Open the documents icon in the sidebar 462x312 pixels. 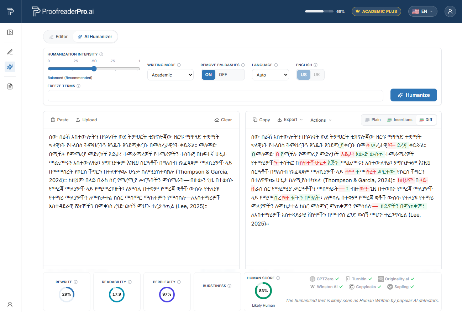(10, 86)
